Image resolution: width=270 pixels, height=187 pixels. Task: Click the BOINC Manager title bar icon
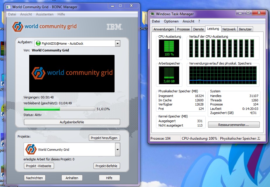tap(8, 7)
